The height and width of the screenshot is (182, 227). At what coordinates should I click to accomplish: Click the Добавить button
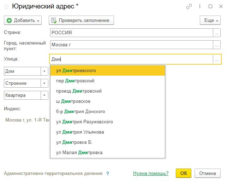pyautogui.click(x=23, y=20)
